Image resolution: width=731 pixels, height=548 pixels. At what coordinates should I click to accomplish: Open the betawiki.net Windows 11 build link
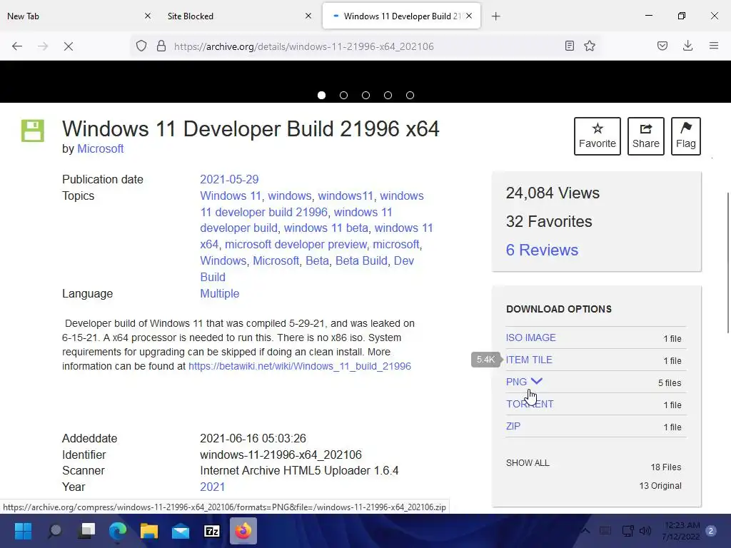300,366
